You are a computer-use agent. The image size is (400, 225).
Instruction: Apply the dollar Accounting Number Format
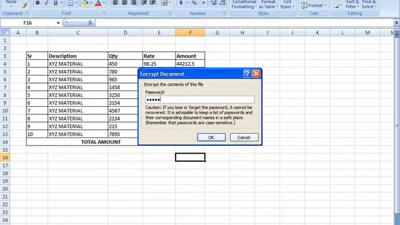click(181, 2)
